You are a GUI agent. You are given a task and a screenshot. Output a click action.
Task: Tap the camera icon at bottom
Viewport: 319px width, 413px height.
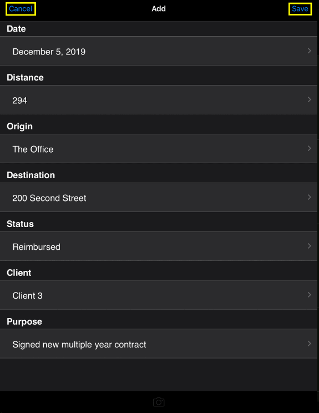[159, 402]
